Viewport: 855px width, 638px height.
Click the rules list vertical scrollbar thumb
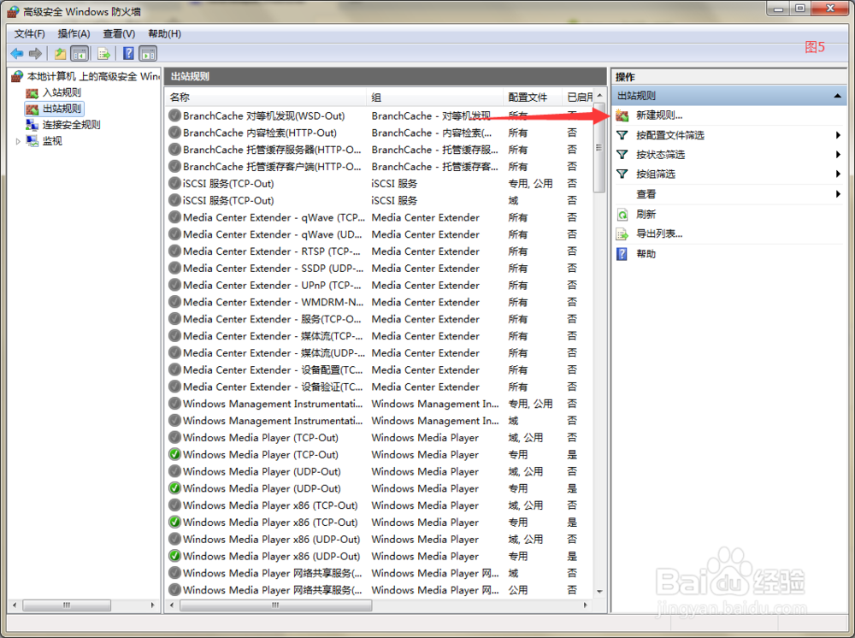[599, 147]
